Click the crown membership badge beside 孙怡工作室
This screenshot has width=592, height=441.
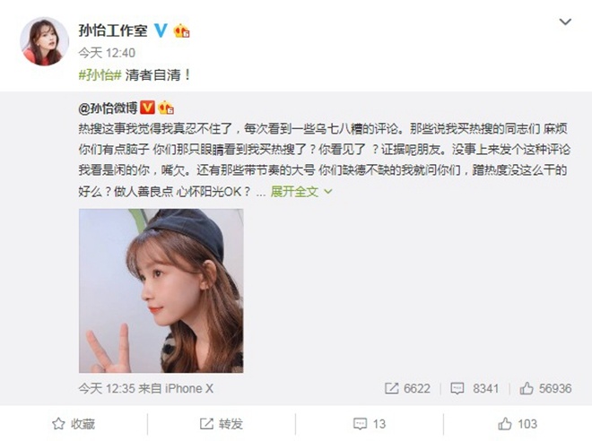click(x=181, y=30)
